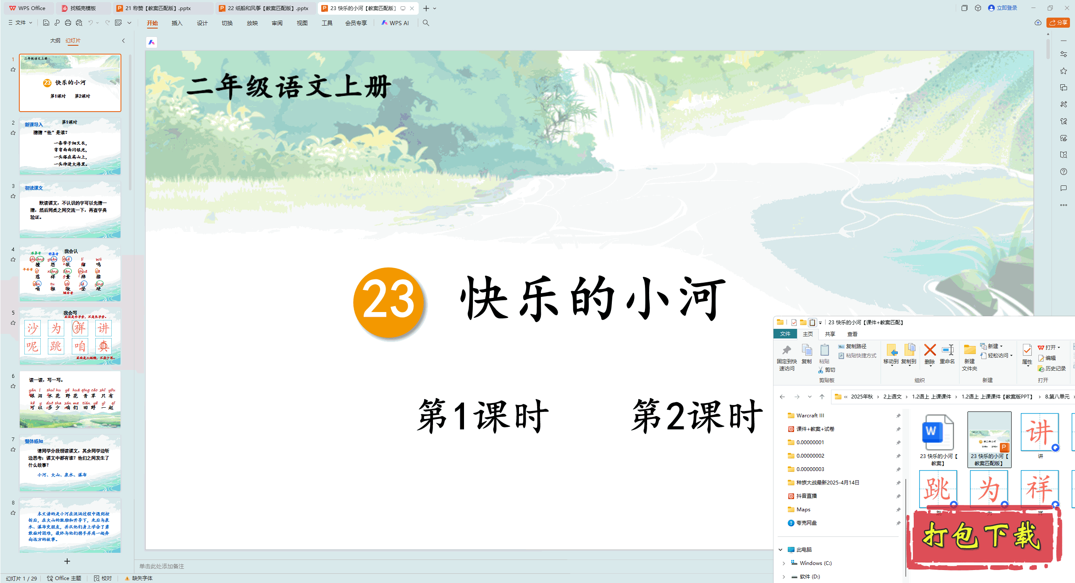
Task: Collapse the slide thumbnail panel chevron
Action: (123, 41)
